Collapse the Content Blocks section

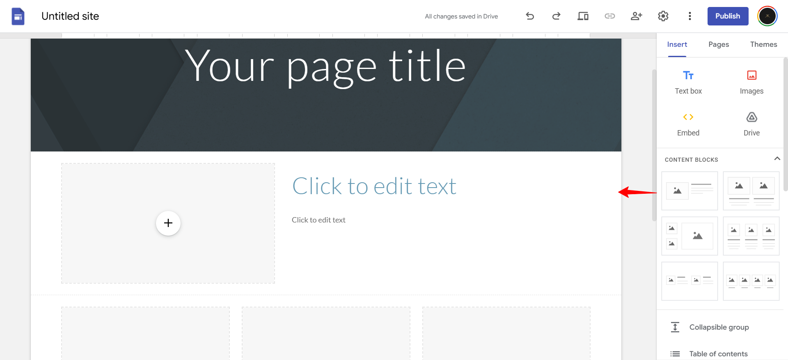point(777,159)
